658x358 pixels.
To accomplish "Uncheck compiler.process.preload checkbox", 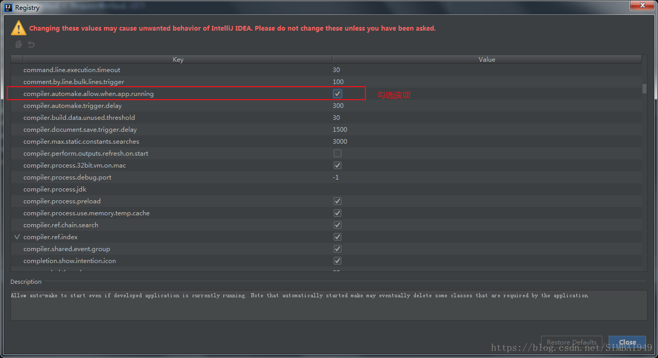I will tap(337, 201).
